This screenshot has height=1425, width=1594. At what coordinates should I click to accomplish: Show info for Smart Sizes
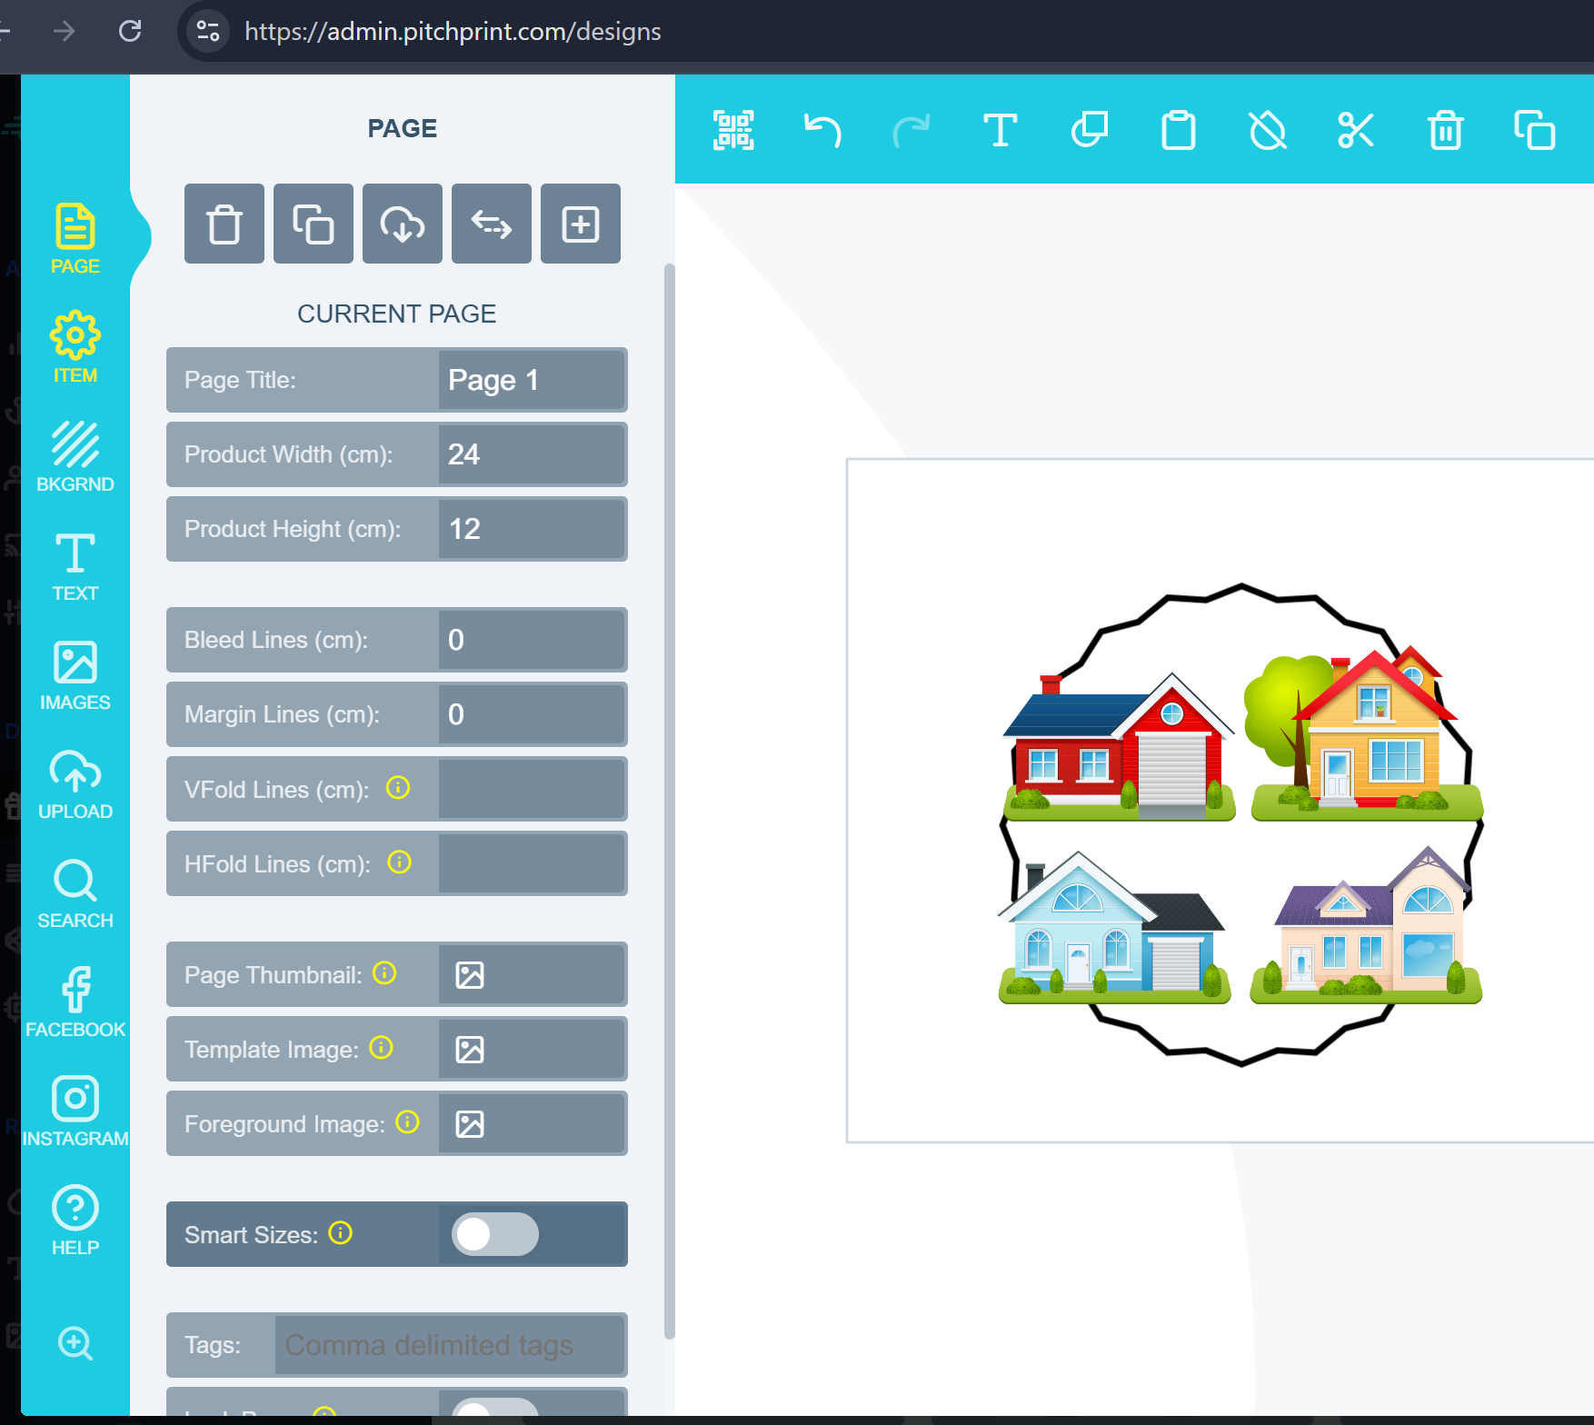(341, 1233)
